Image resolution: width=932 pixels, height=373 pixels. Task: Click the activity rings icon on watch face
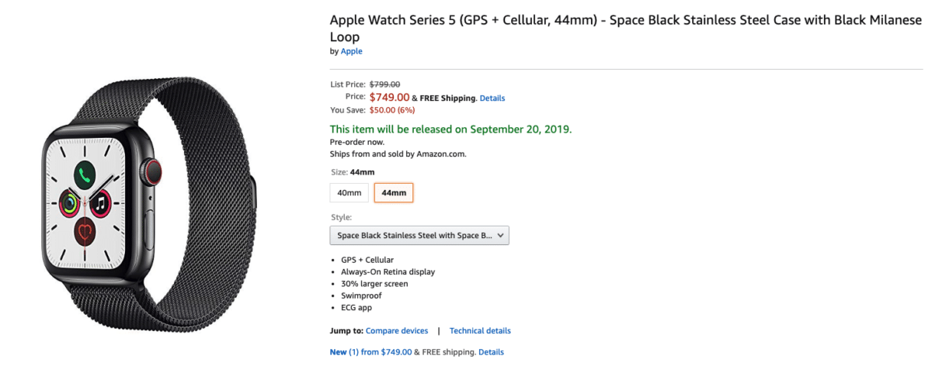click(70, 204)
